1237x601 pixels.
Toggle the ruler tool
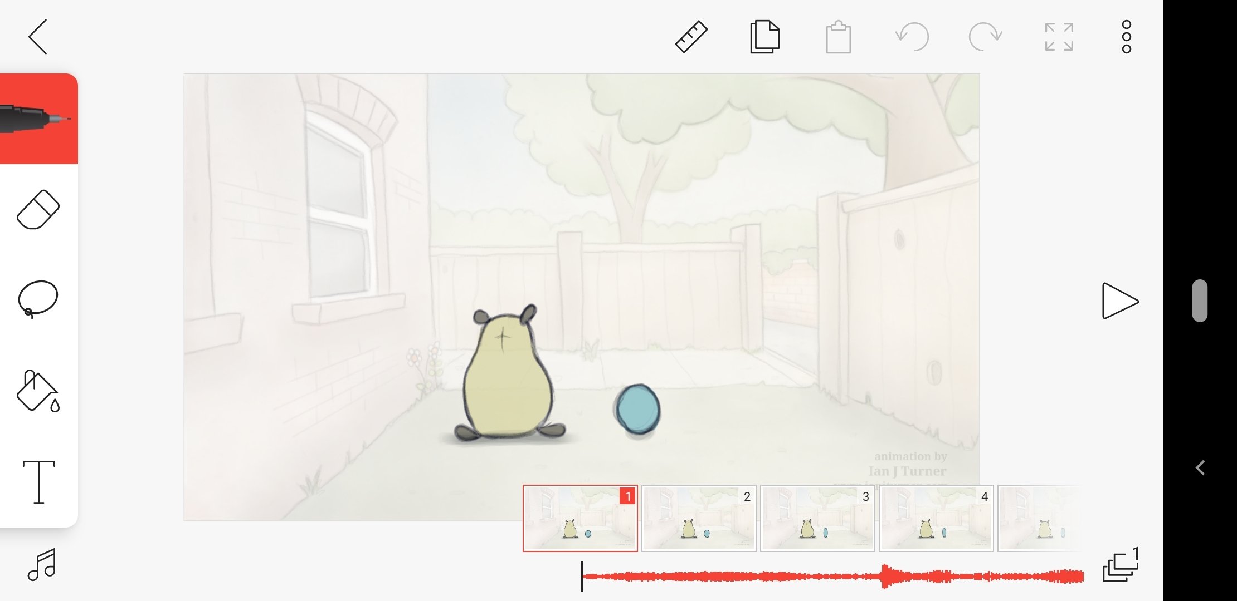[691, 37]
